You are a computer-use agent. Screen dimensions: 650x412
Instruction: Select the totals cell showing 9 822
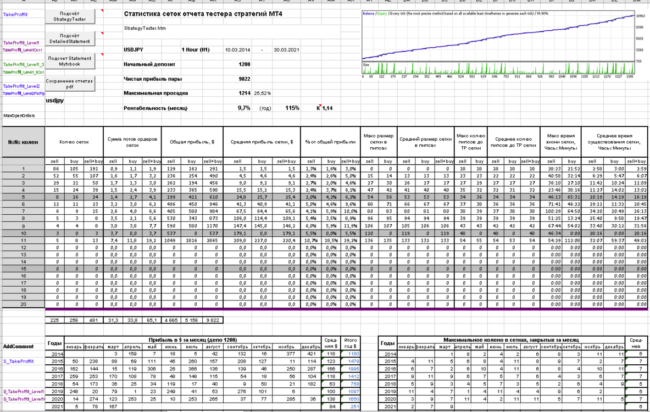[213, 320]
